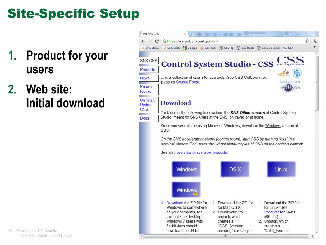
Task: Open Uninstall, Update CSS in the sidebar
Action: pyautogui.click(x=148, y=105)
